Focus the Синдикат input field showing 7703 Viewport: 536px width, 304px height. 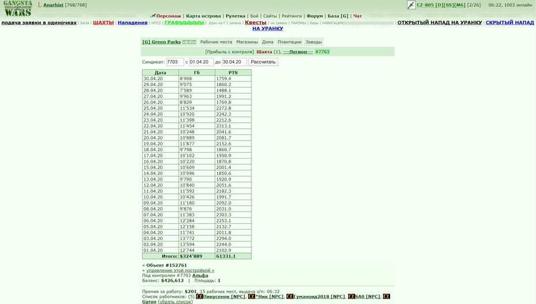tap(175, 62)
